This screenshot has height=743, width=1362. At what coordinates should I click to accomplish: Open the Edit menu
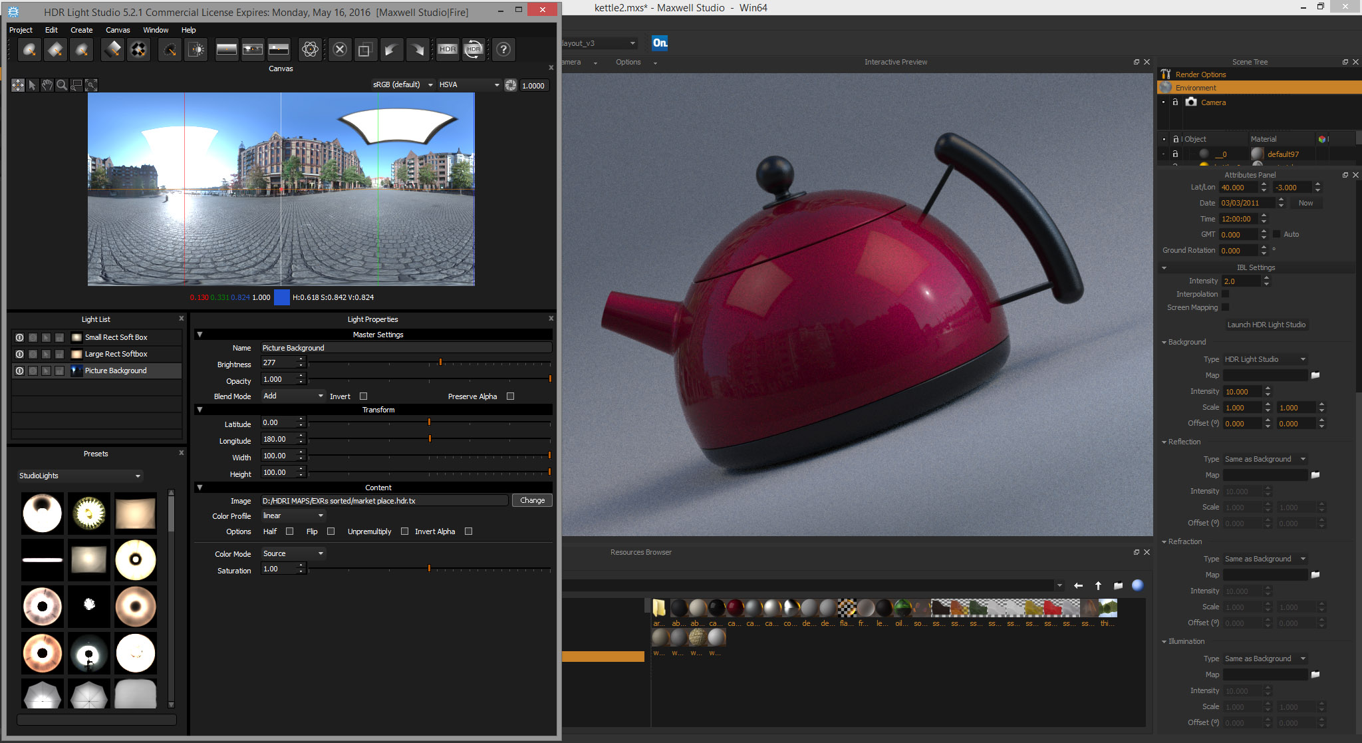pos(51,30)
